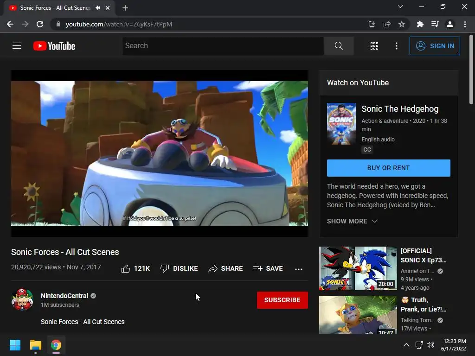Save video to playlist via SAVE

pyautogui.click(x=268, y=268)
